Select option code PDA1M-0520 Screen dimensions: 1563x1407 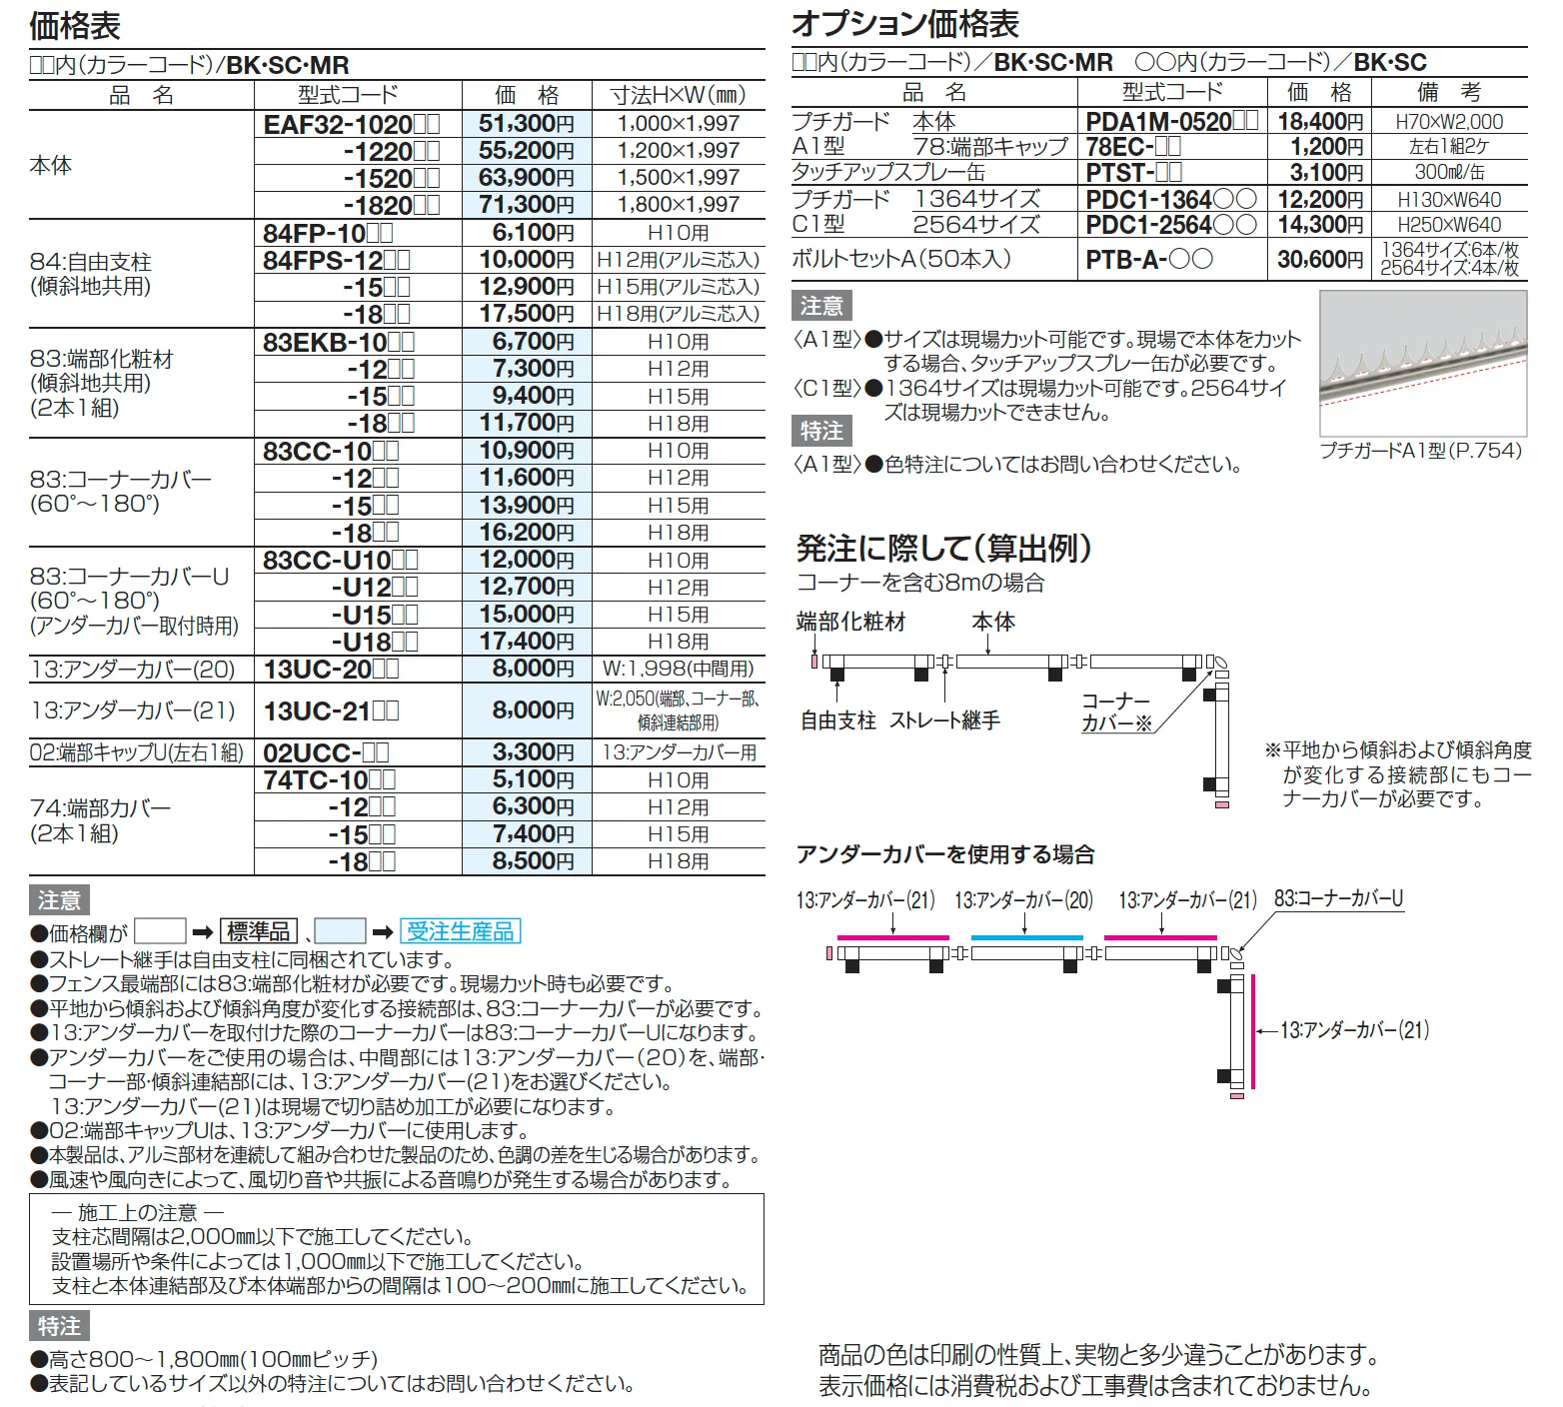pos(1172,122)
